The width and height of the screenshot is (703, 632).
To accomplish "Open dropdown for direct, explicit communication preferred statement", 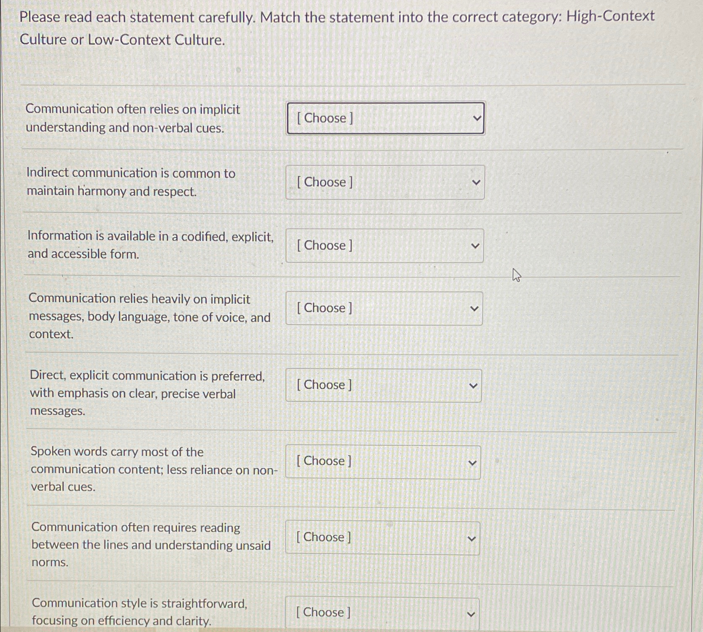I will click(x=383, y=385).
